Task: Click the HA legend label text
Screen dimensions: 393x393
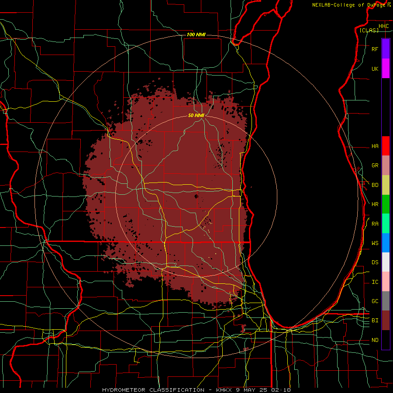Action: 375,146
